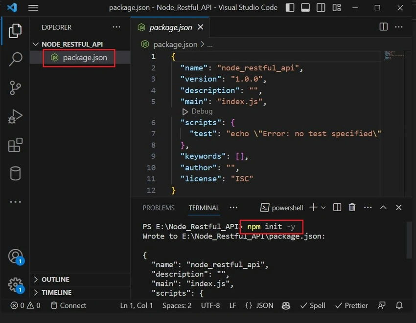Click the Visual Studio Code logo icon

tap(12, 7)
